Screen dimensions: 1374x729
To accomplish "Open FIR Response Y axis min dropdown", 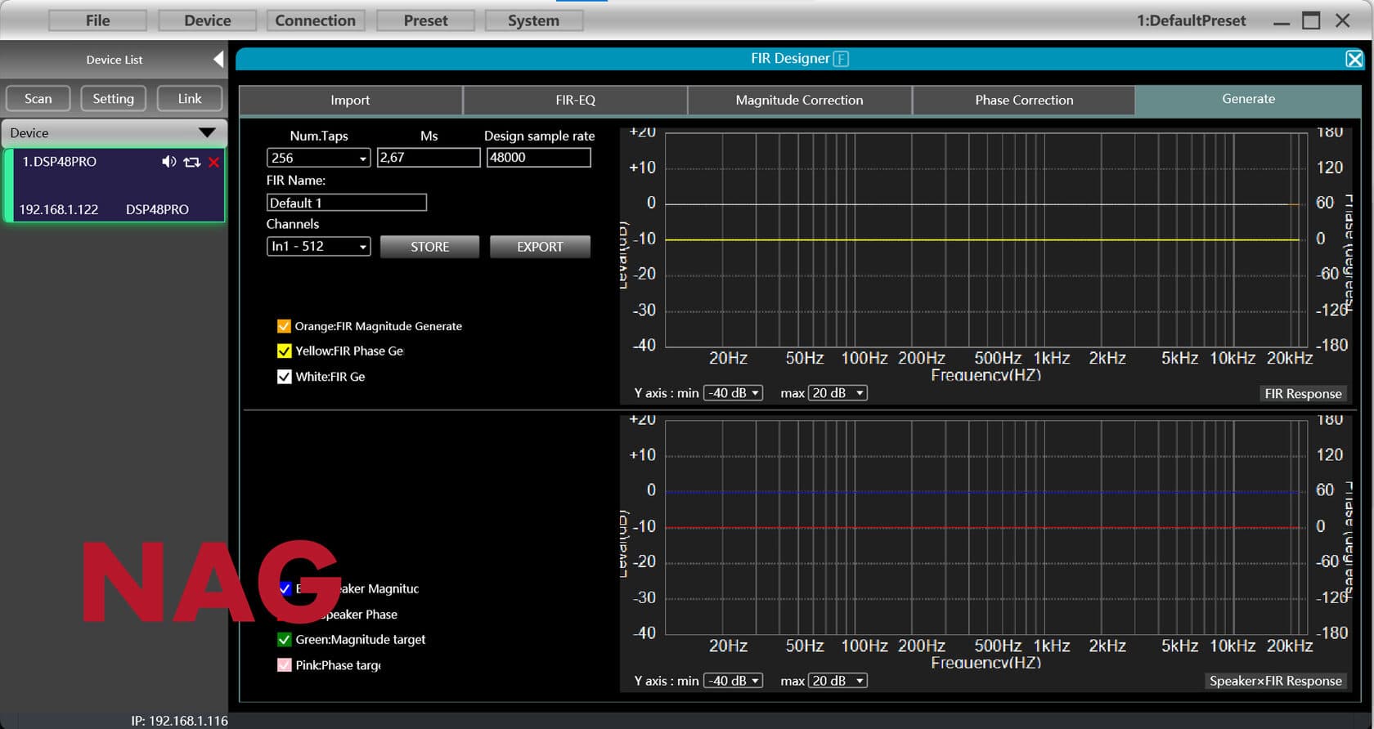I will click(733, 393).
